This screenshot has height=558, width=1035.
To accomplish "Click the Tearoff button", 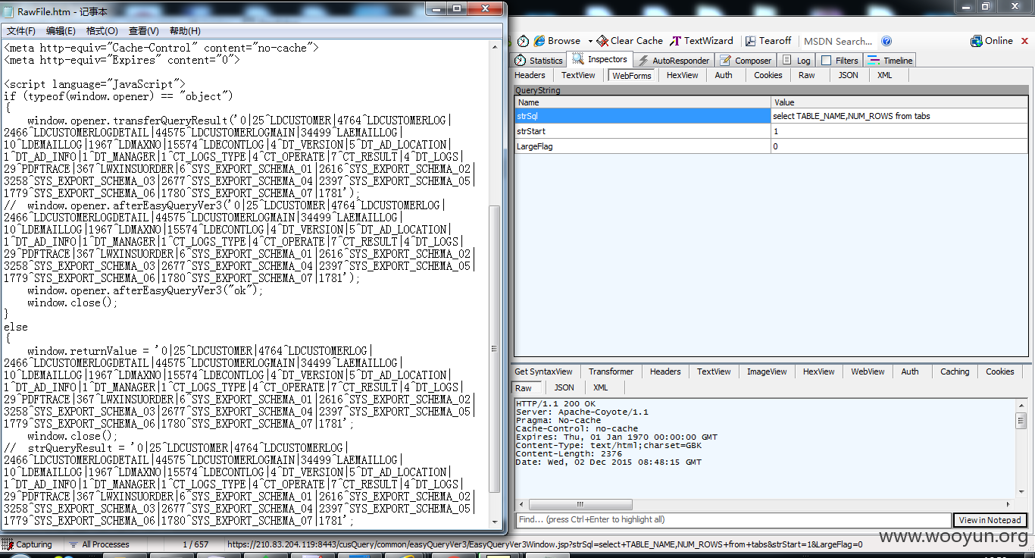I will tap(768, 41).
